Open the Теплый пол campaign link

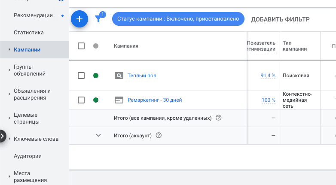pyautogui.click(x=142, y=76)
